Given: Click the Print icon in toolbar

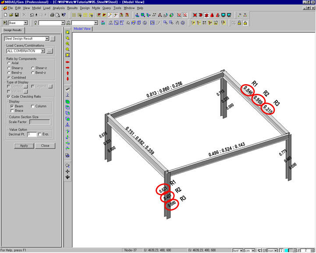Looking at the screenshot, I should (x=52, y=15).
